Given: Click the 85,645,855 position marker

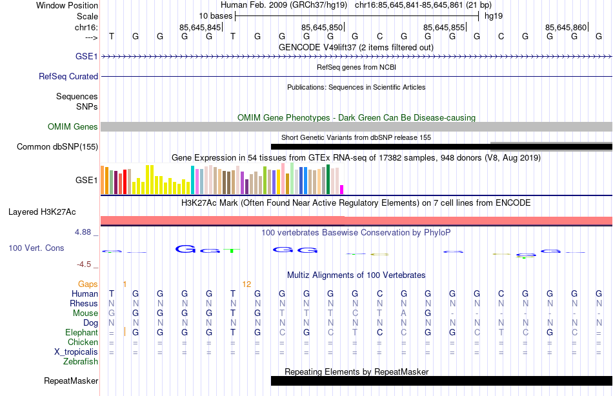Looking at the screenshot, I should click(x=444, y=27).
